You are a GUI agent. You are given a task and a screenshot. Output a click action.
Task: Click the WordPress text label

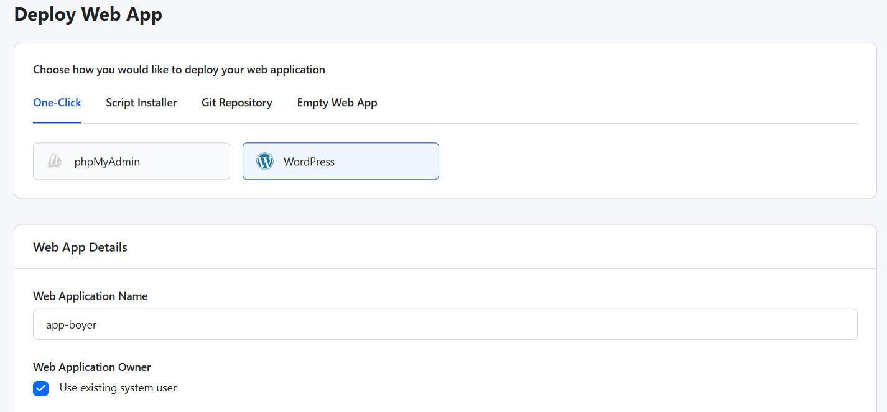pyautogui.click(x=309, y=162)
